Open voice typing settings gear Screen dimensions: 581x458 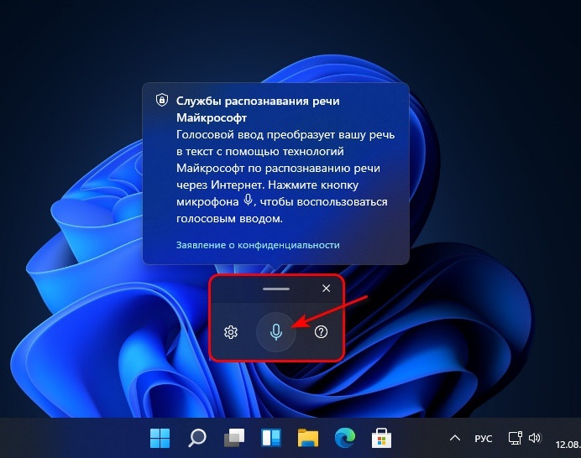[231, 332]
